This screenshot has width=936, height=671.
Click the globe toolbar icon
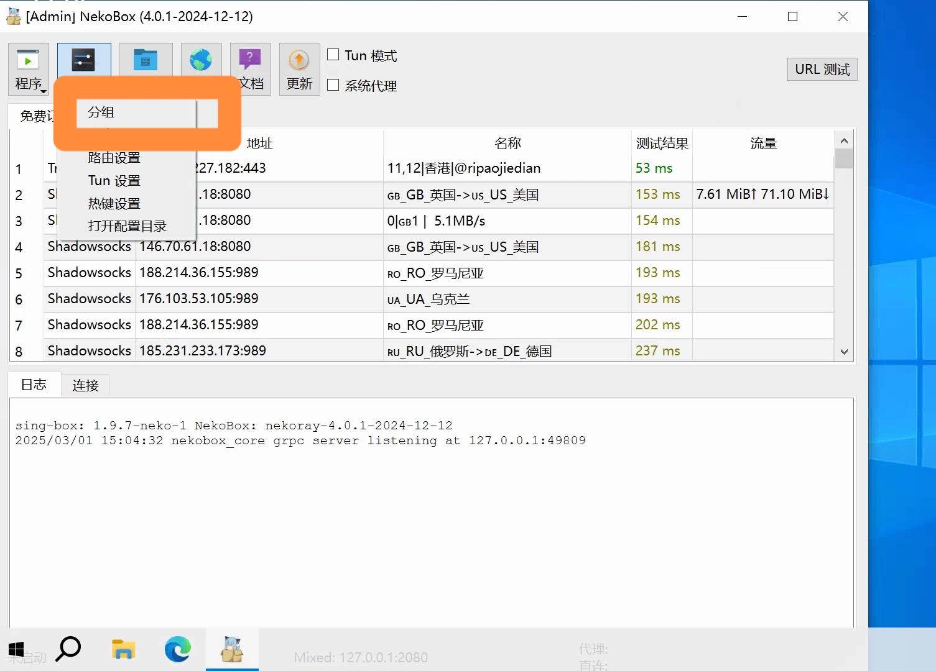pyautogui.click(x=201, y=60)
